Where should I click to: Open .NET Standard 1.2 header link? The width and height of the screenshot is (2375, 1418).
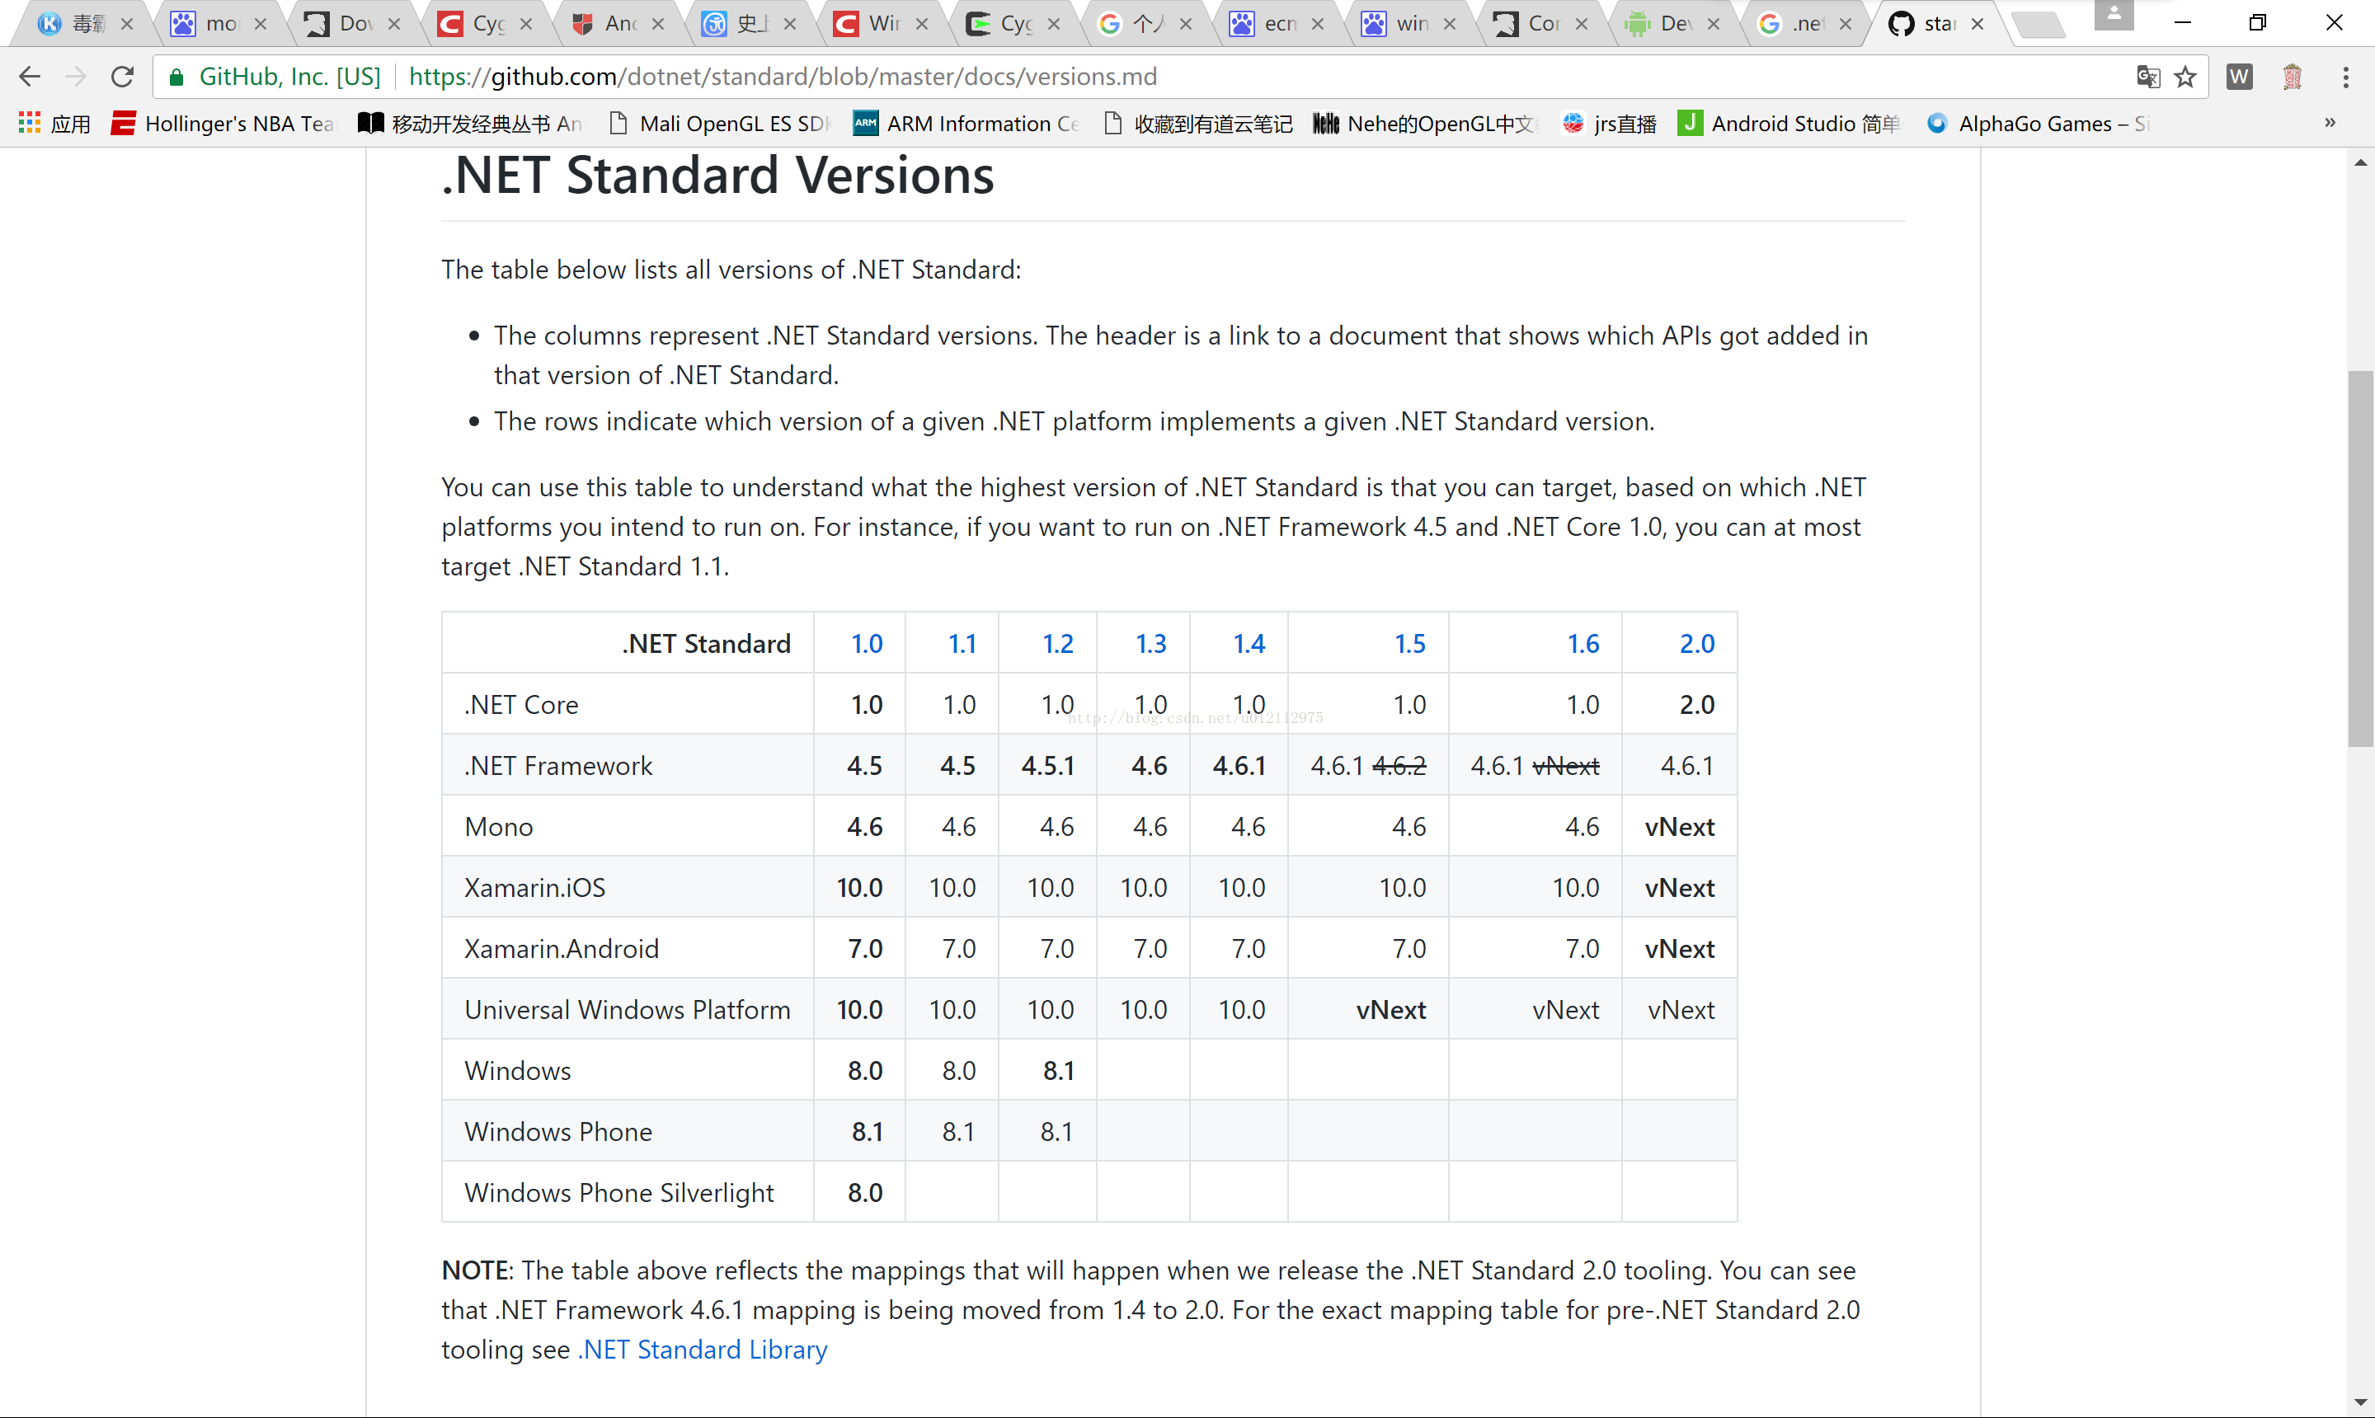1057,644
